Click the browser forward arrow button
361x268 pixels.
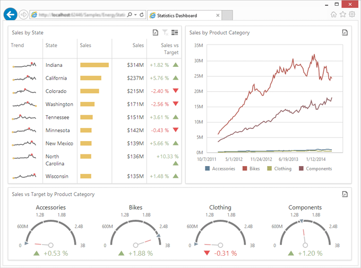click(x=24, y=15)
